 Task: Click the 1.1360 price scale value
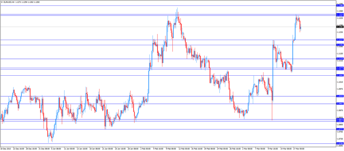(340, 11)
